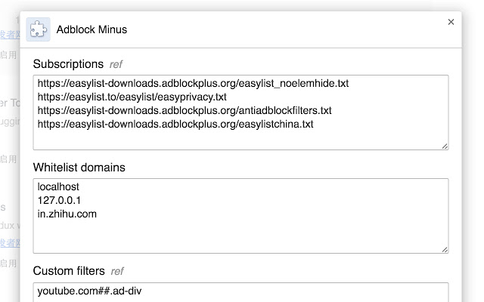The height and width of the screenshot is (302, 484).
Task: Click the Subscriptions heading label
Action: pyautogui.click(x=68, y=64)
